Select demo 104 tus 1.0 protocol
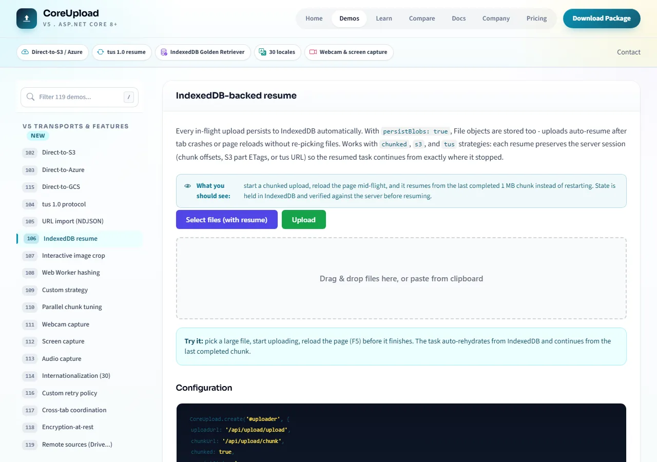657x462 pixels. pyautogui.click(x=80, y=204)
